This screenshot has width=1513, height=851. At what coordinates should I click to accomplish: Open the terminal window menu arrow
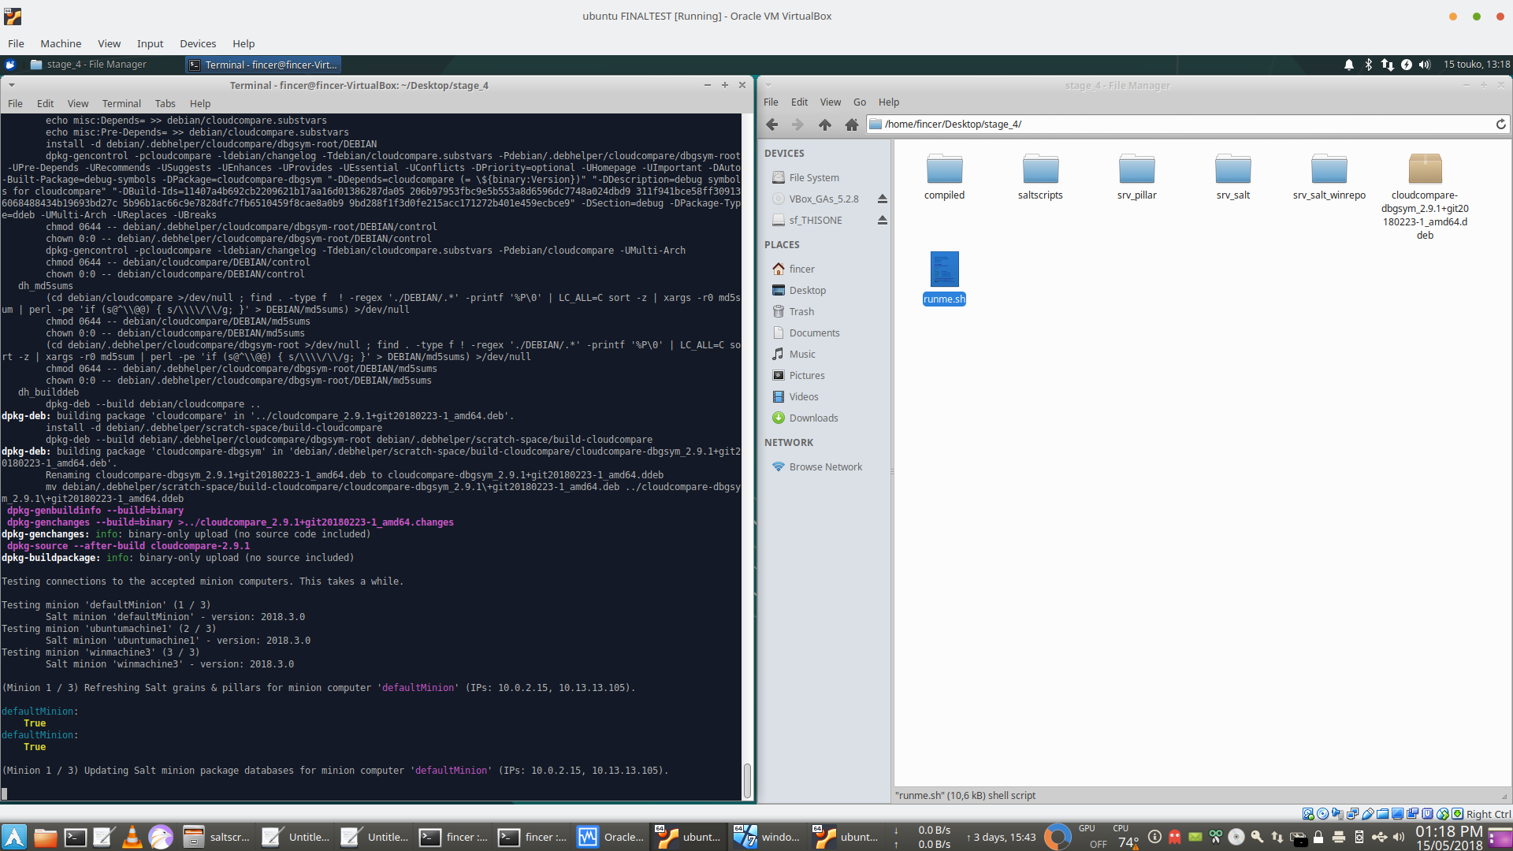pyautogui.click(x=11, y=85)
